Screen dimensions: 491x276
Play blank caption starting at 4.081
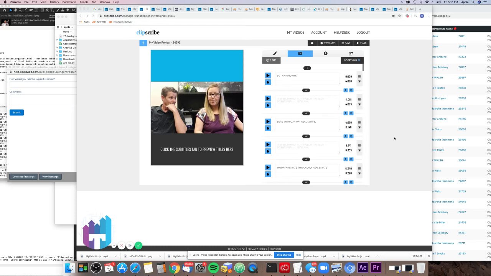click(268, 99)
